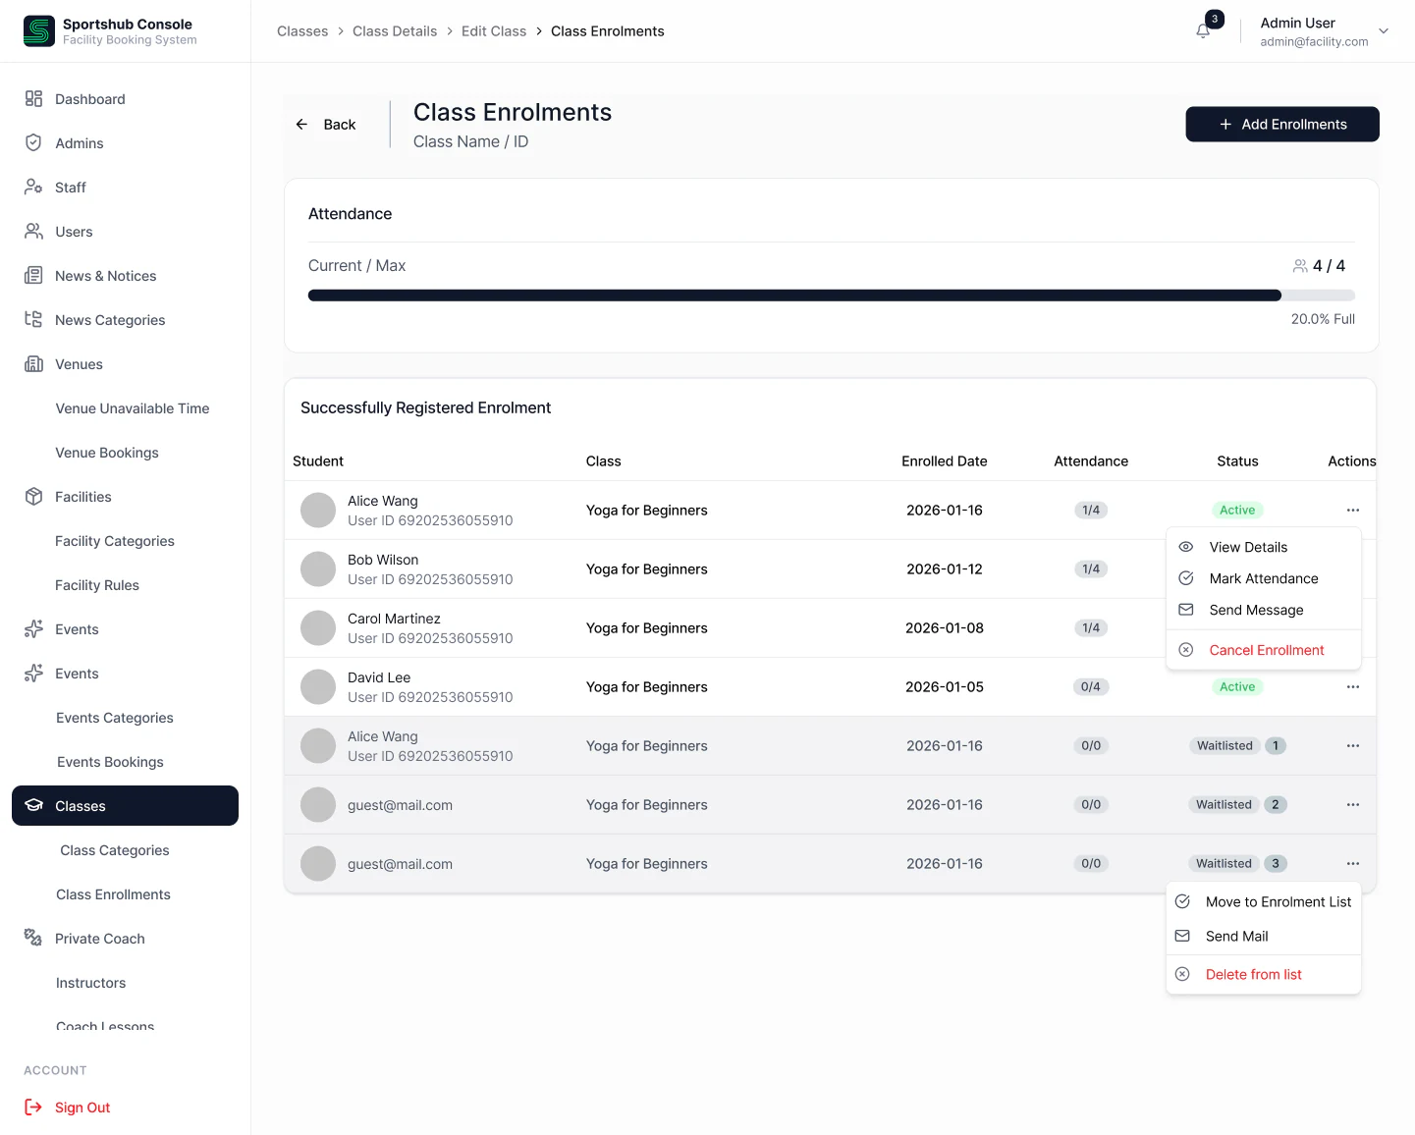Image resolution: width=1415 pixels, height=1135 pixels.
Task: Select View Details from the menu
Action: (1264, 547)
